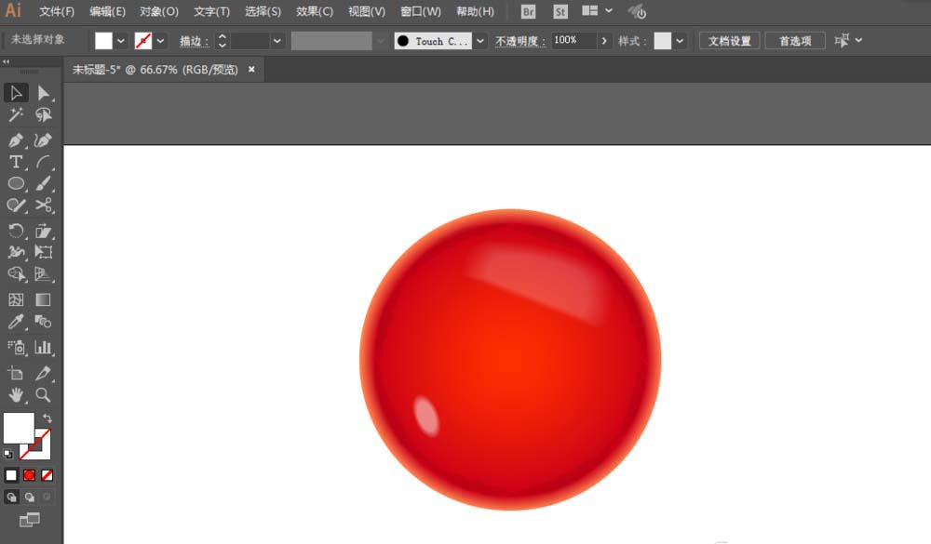
Task: Select the Direct Selection tool
Action: pos(44,93)
